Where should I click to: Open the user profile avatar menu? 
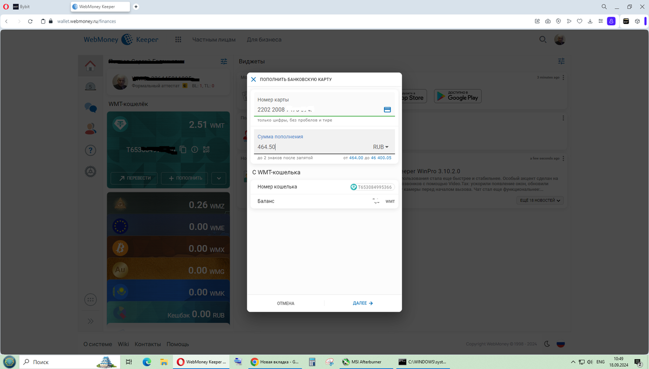560,39
